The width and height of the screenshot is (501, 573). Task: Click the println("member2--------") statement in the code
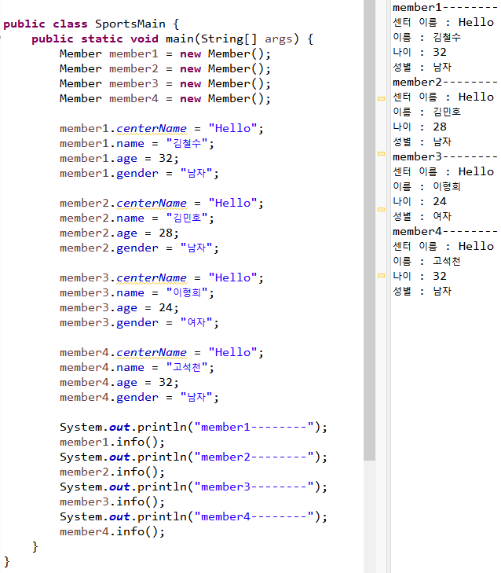193,457
